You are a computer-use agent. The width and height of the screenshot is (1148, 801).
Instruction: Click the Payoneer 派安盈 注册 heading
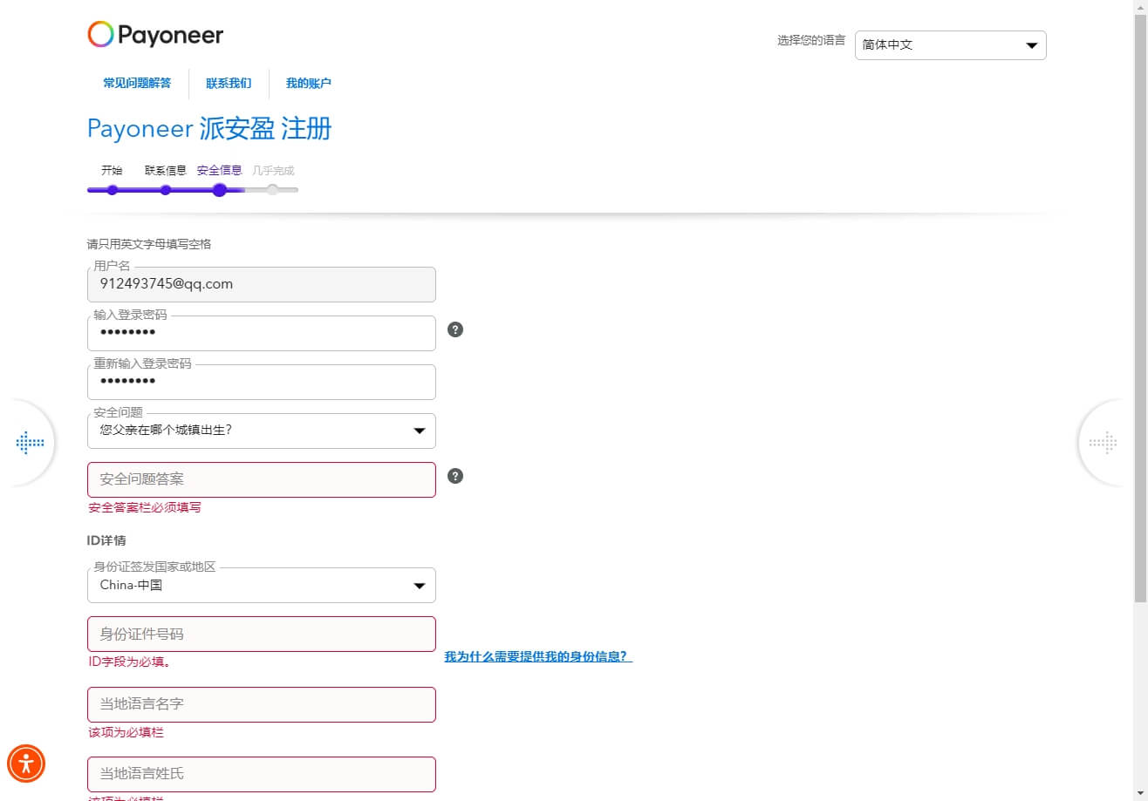209,129
